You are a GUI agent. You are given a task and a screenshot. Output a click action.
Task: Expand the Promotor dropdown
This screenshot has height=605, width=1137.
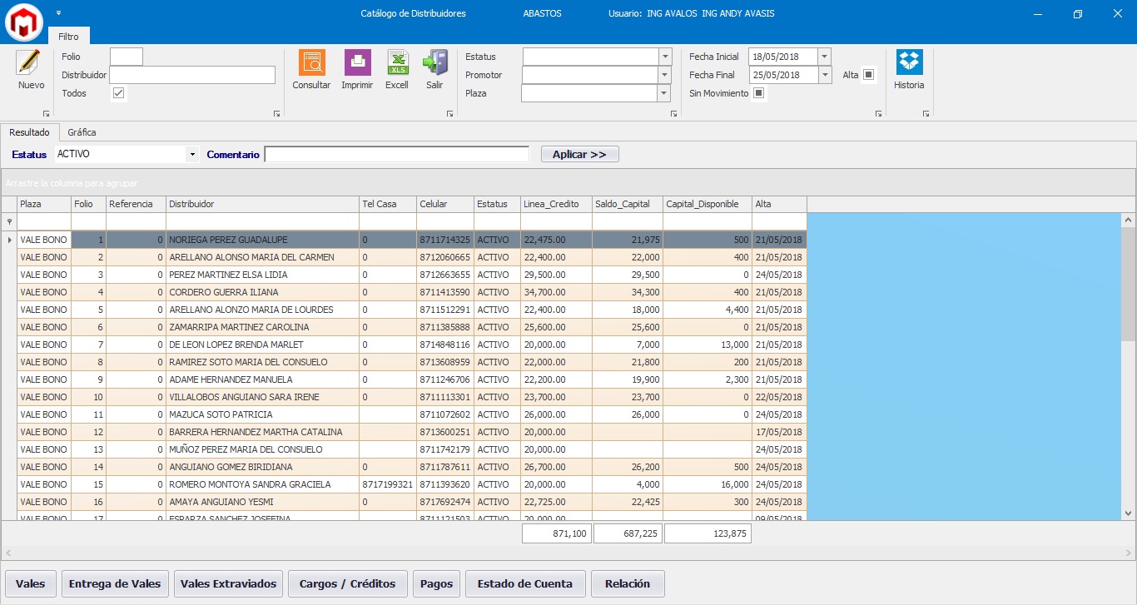(664, 75)
